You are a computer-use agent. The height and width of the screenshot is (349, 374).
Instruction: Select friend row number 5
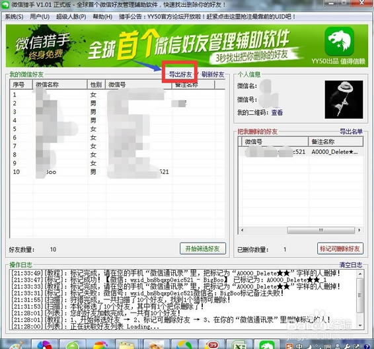(117, 129)
